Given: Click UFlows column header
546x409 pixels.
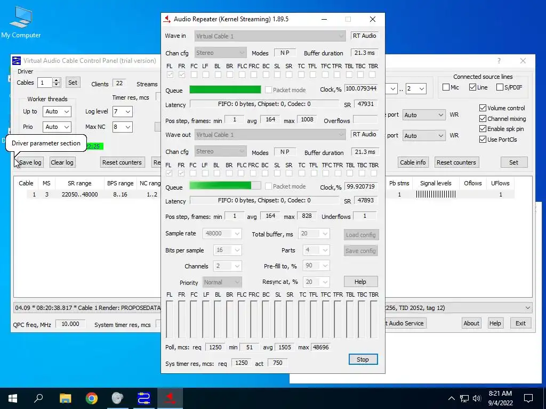Looking at the screenshot, I should 500,183.
